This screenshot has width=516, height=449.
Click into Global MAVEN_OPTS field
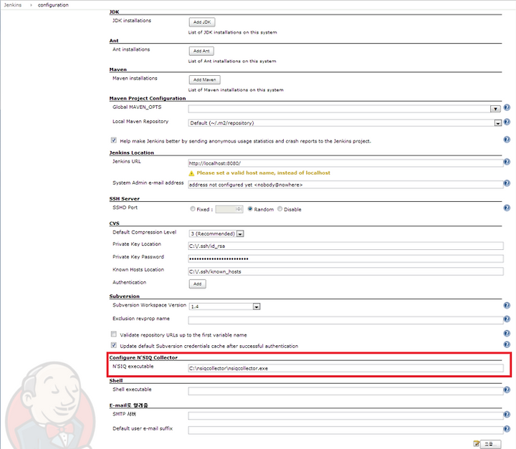click(x=339, y=109)
